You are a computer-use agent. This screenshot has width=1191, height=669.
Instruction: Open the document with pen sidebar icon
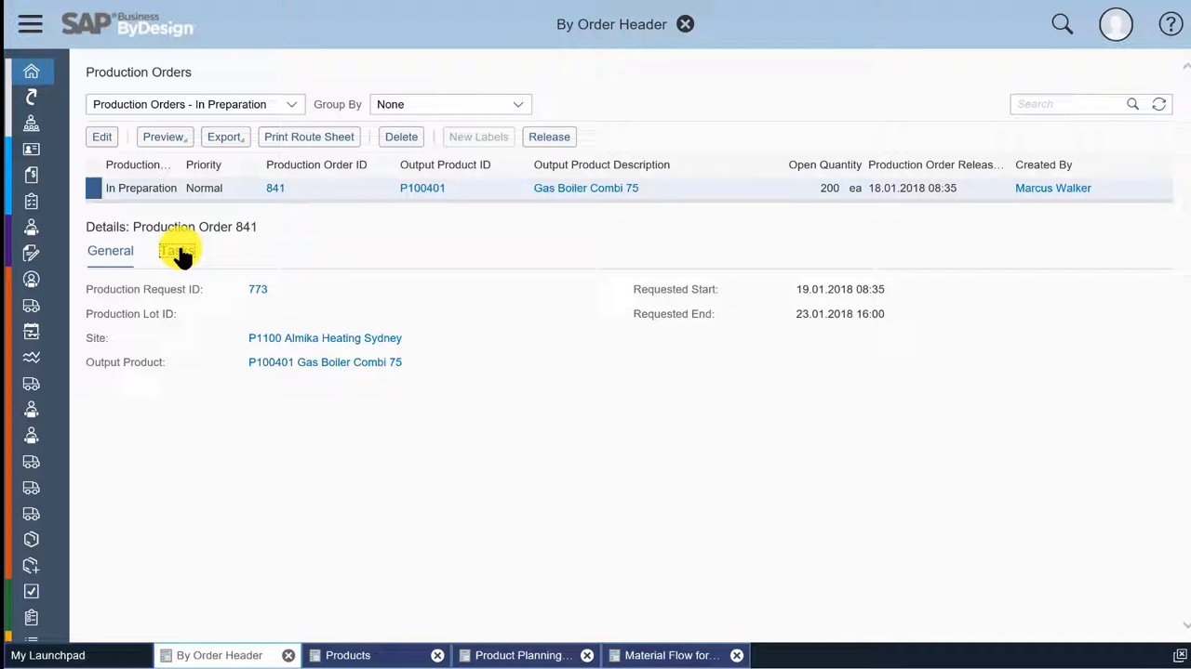click(32, 253)
